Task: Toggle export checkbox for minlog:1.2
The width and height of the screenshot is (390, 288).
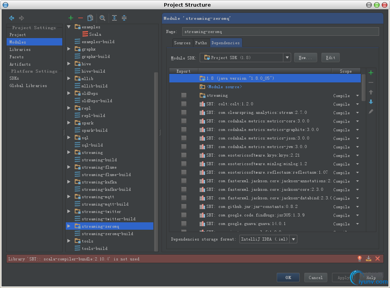Action: [184, 164]
